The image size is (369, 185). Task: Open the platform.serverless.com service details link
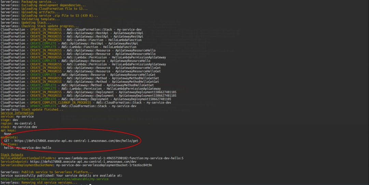tap(54, 179)
